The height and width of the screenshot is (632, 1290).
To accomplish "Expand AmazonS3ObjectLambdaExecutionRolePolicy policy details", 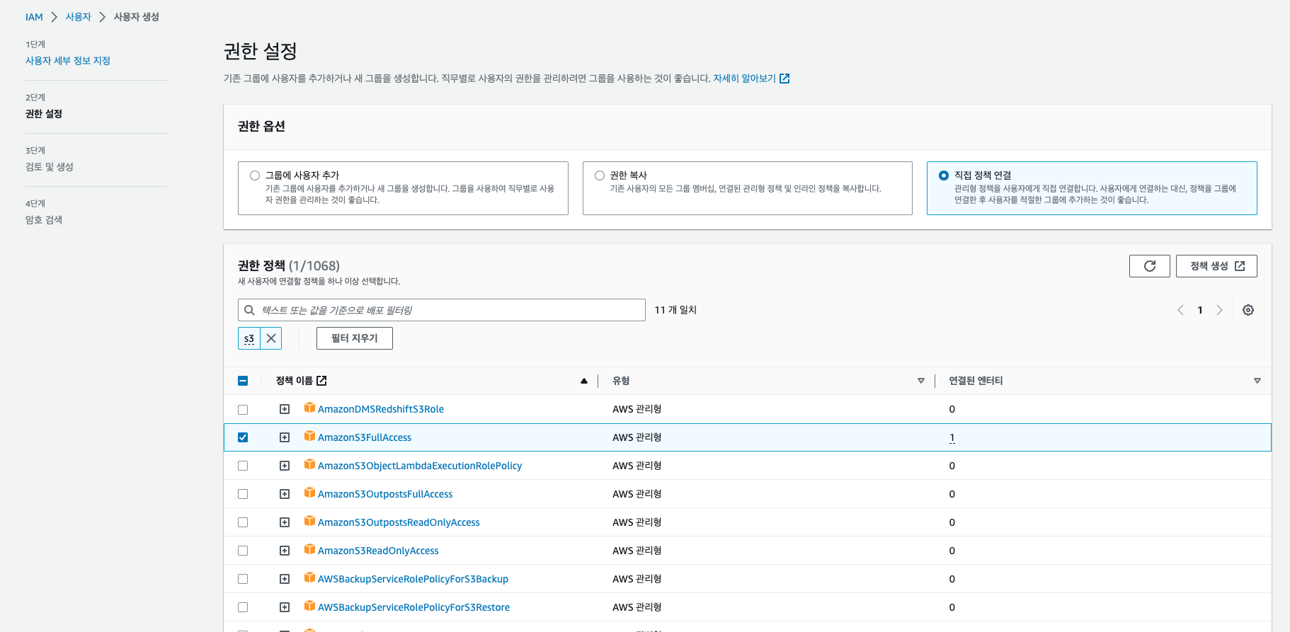I will (285, 466).
